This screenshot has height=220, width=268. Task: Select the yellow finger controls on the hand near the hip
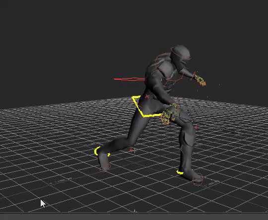tap(169, 114)
